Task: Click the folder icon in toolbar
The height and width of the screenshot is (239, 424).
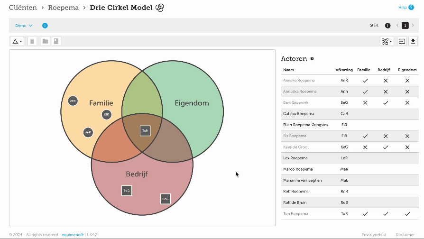Action: click(45, 41)
